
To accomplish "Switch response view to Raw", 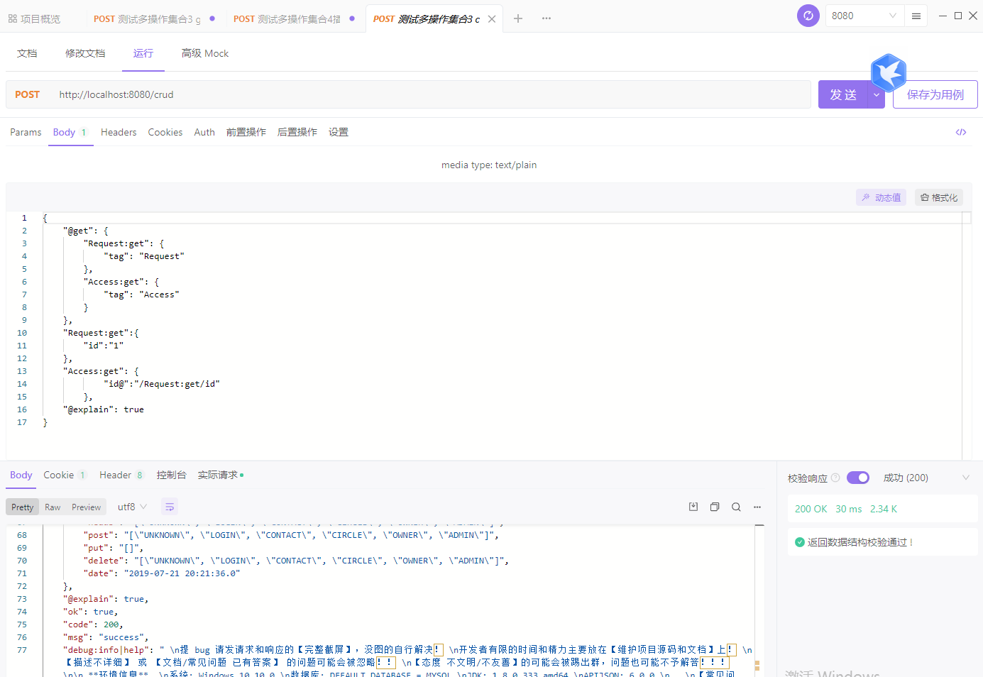I will click(x=53, y=507).
